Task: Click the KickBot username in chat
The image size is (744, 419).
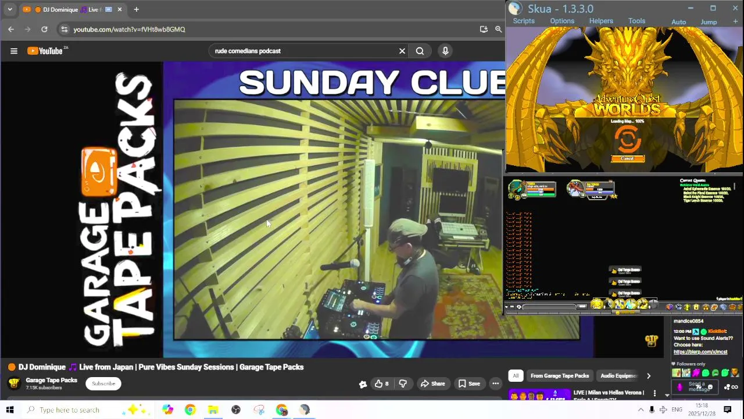Action: click(x=717, y=331)
